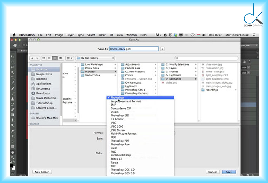Go forward with the right arrow button

click(x=37, y=58)
